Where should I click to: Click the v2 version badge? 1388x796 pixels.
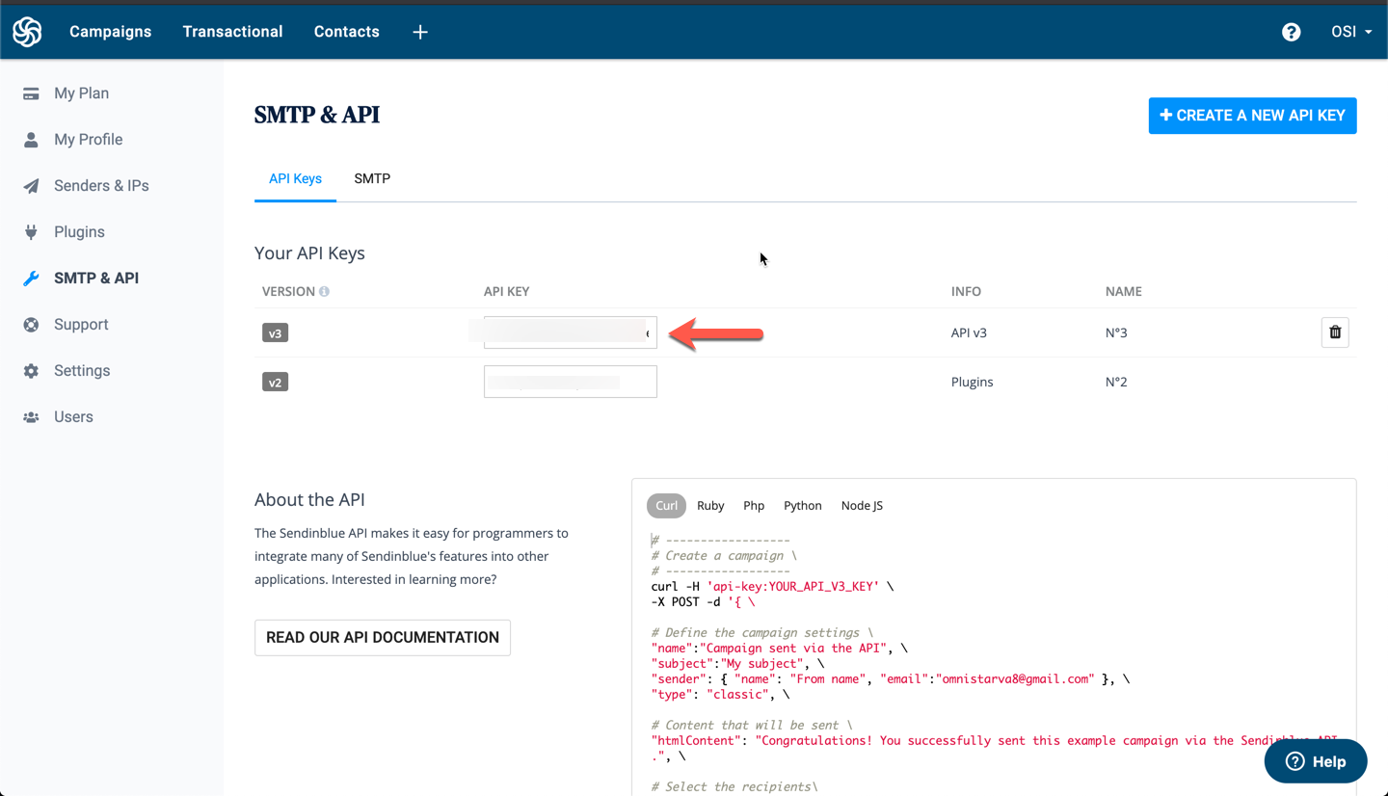[275, 382]
